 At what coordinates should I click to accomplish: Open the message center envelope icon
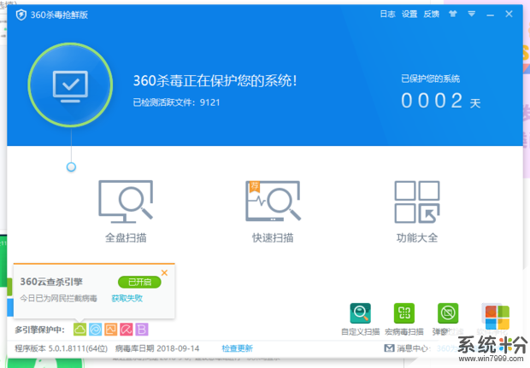pyautogui.click(x=389, y=348)
